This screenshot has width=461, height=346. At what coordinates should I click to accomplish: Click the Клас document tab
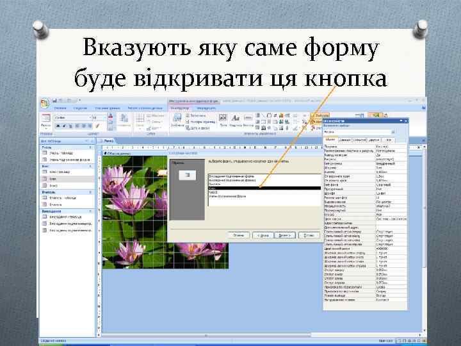106,141
